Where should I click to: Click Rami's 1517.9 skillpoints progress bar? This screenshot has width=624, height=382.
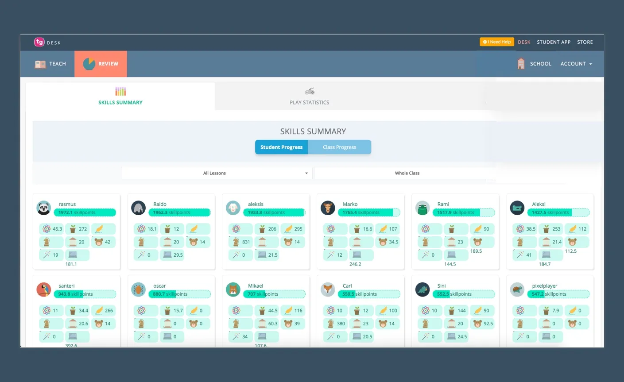click(464, 212)
